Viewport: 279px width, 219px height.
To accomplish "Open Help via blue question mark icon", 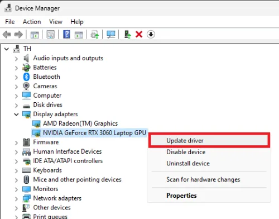I will pyautogui.click(x=66, y=35).
